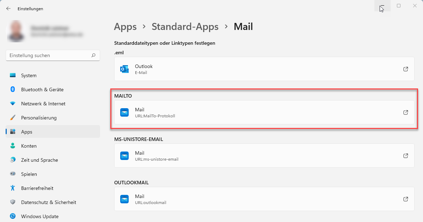
Task: Select Netzwerk & Internet category
Action: 43,104
